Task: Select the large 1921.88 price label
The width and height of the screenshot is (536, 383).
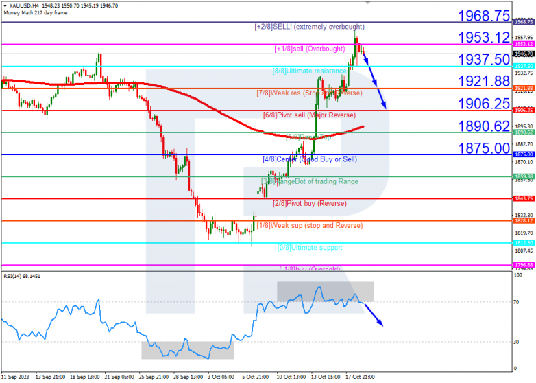Action: 484,82
